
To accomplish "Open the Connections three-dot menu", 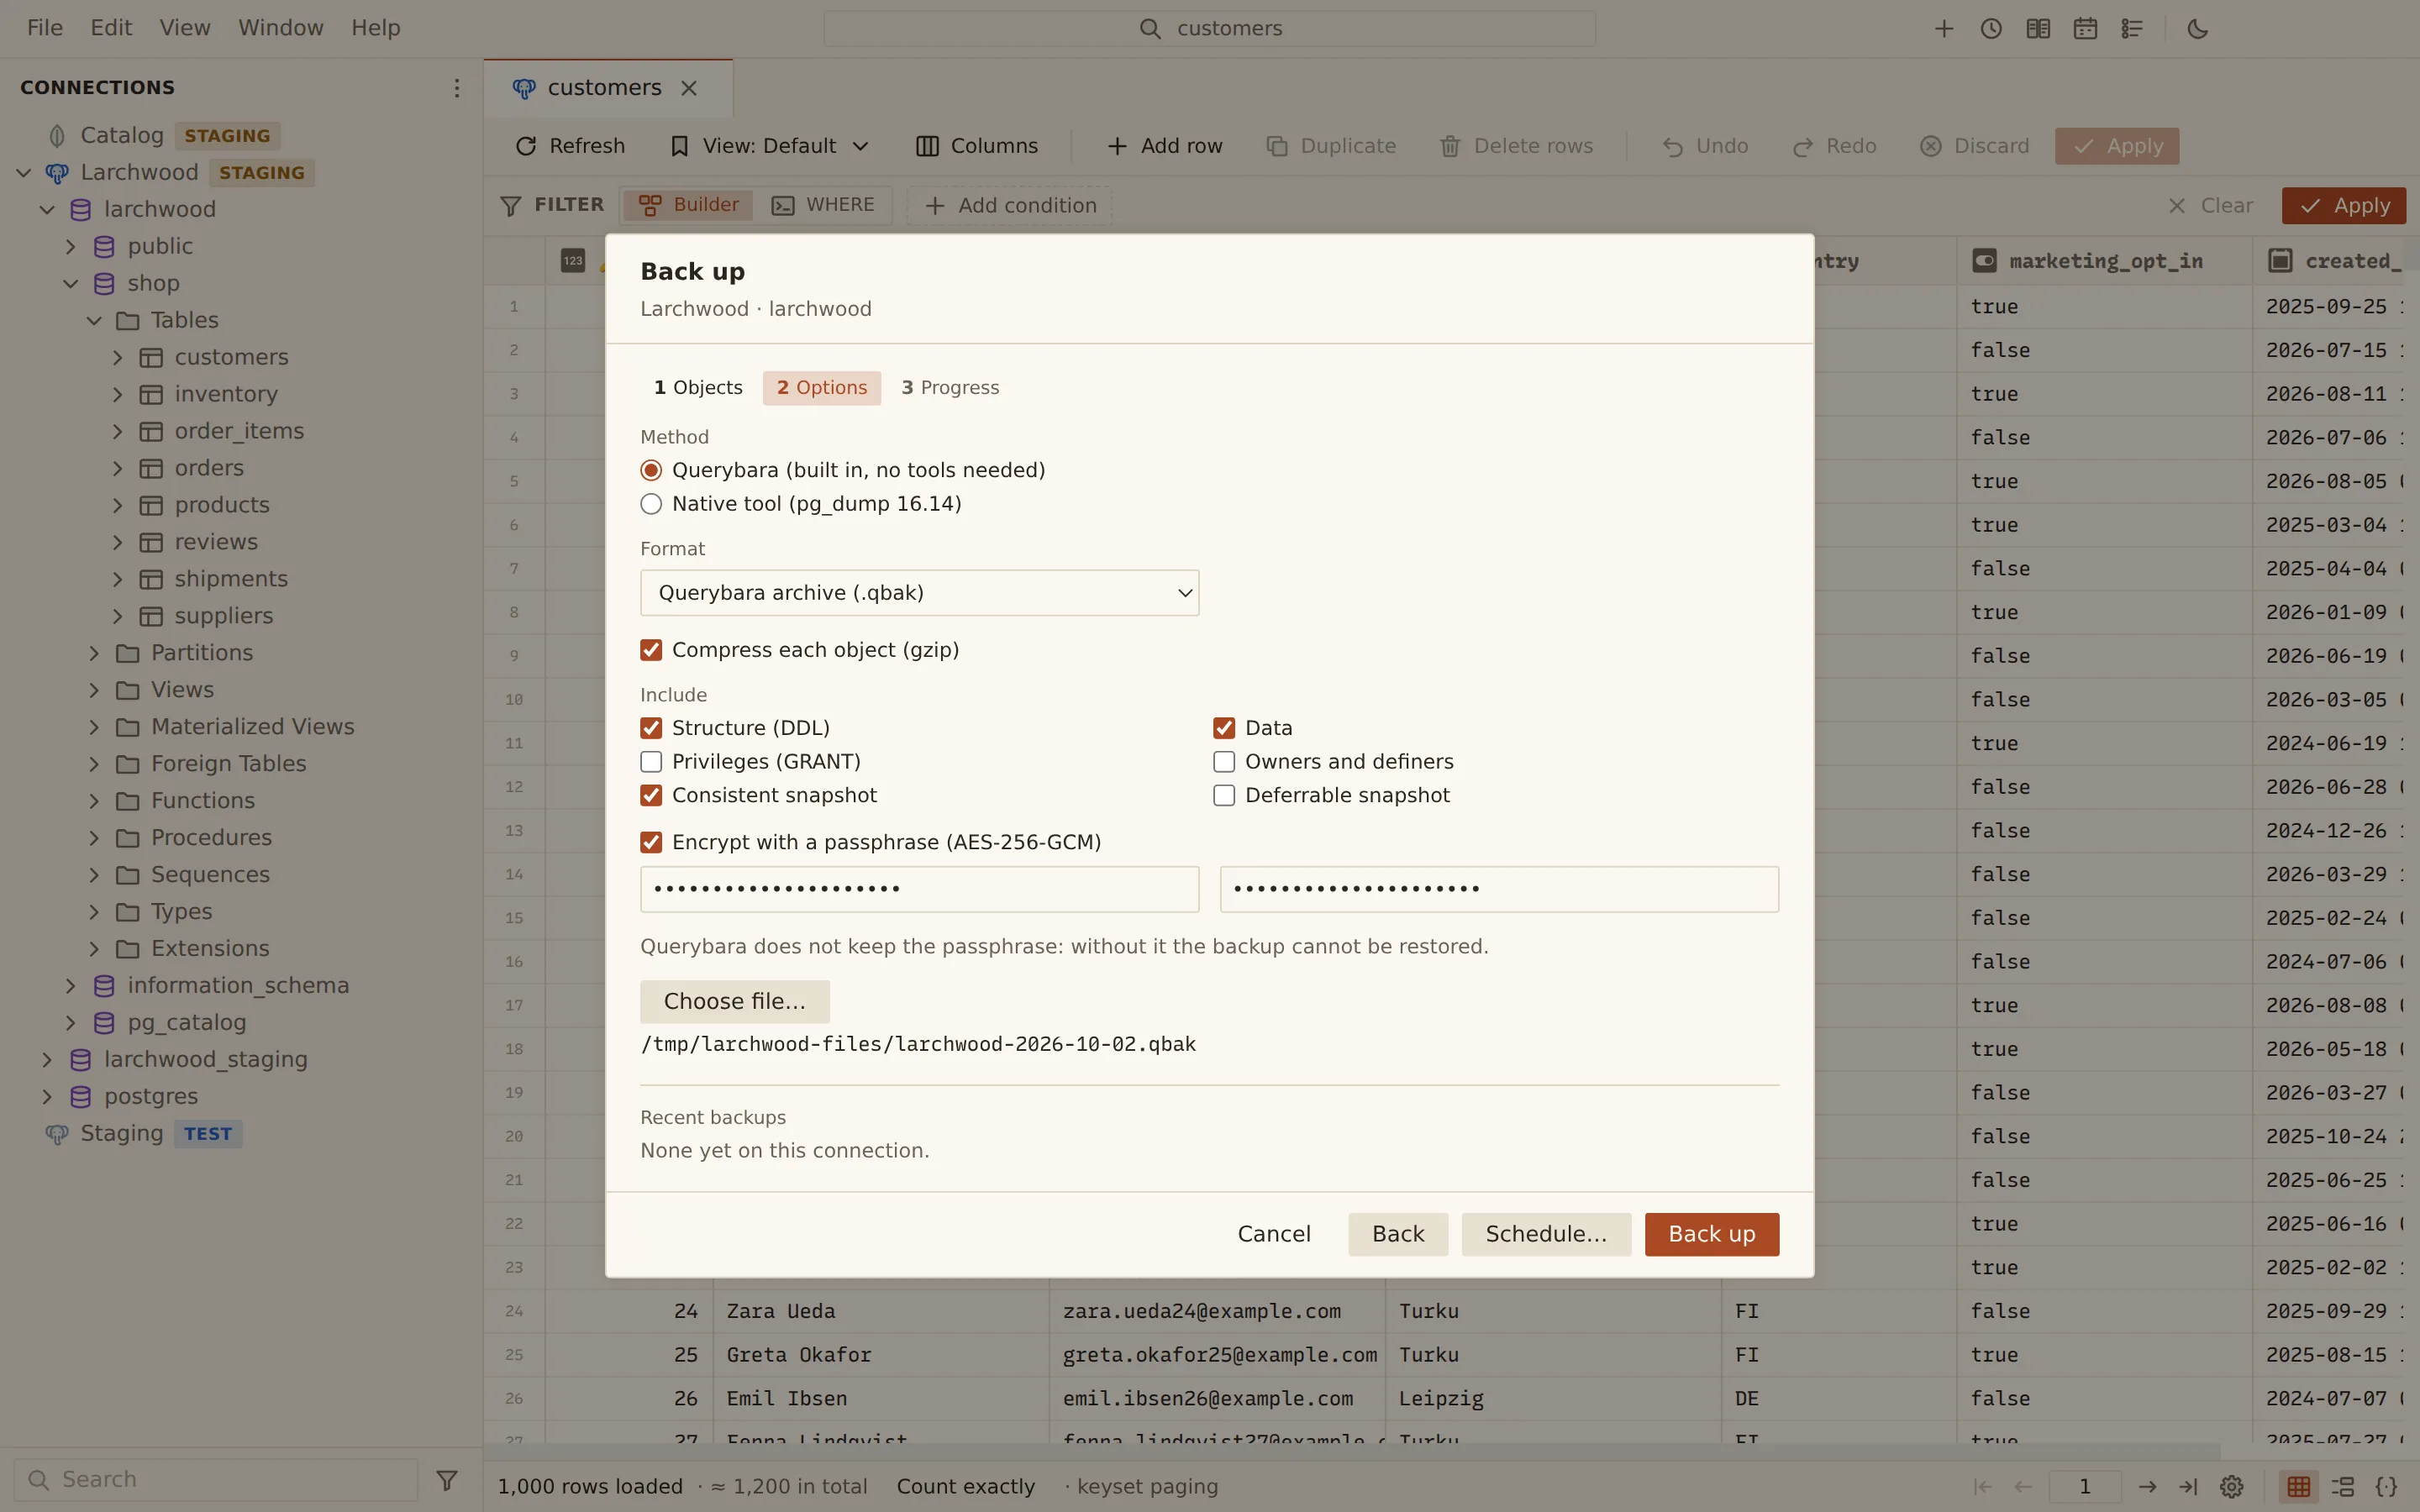I will coord(457,88).
